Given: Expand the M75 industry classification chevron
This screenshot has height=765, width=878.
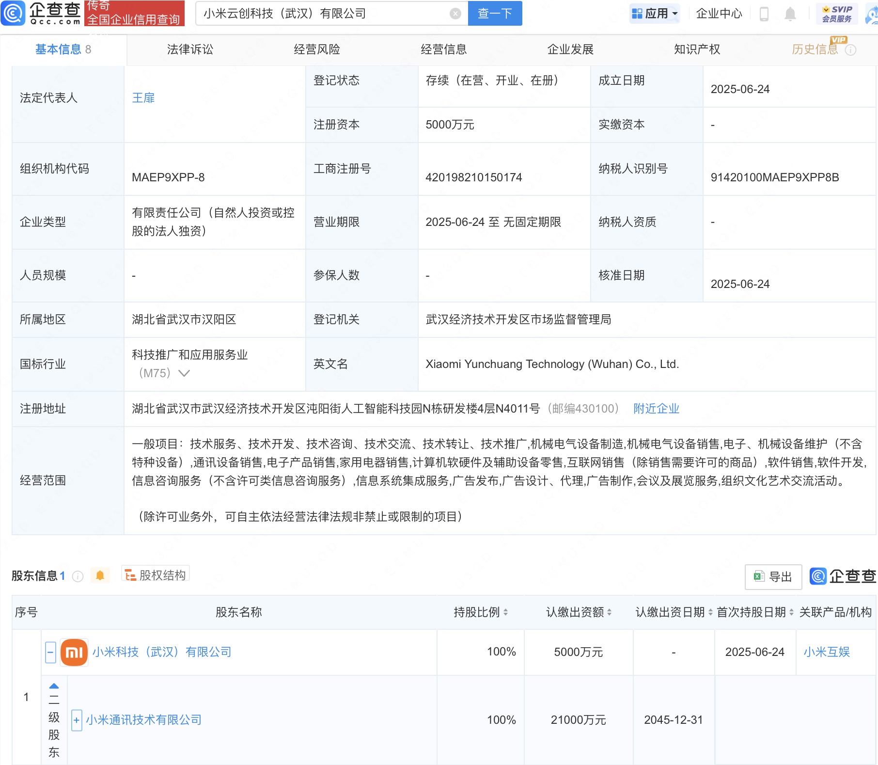Looking at the screenshot, I should coord(184,373).
